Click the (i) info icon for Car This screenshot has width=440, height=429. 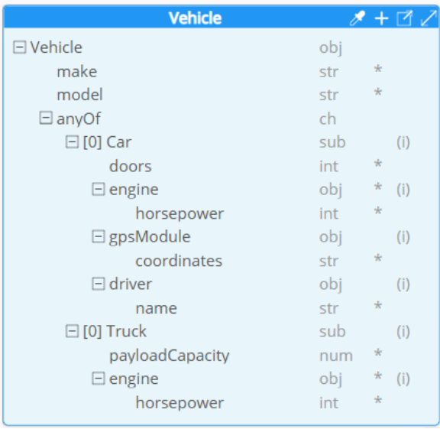click(x=403, y=142)
